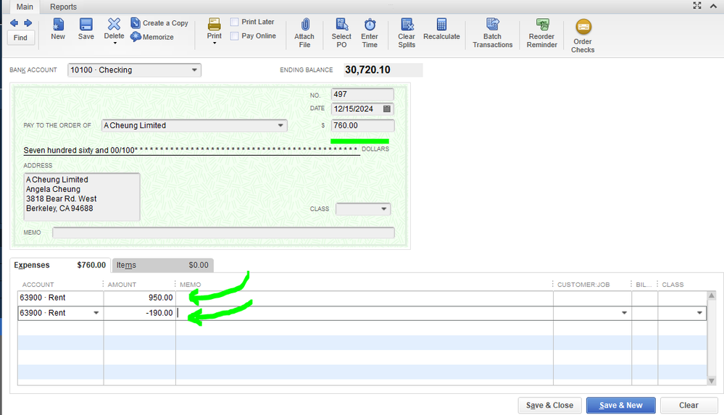Click the Clear button
This screenshot has height=415, width=724.
689,406
